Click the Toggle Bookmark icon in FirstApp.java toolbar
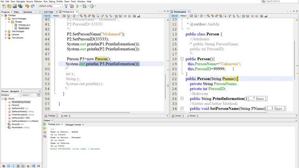299x168 pixels. [x=111, y=16]
